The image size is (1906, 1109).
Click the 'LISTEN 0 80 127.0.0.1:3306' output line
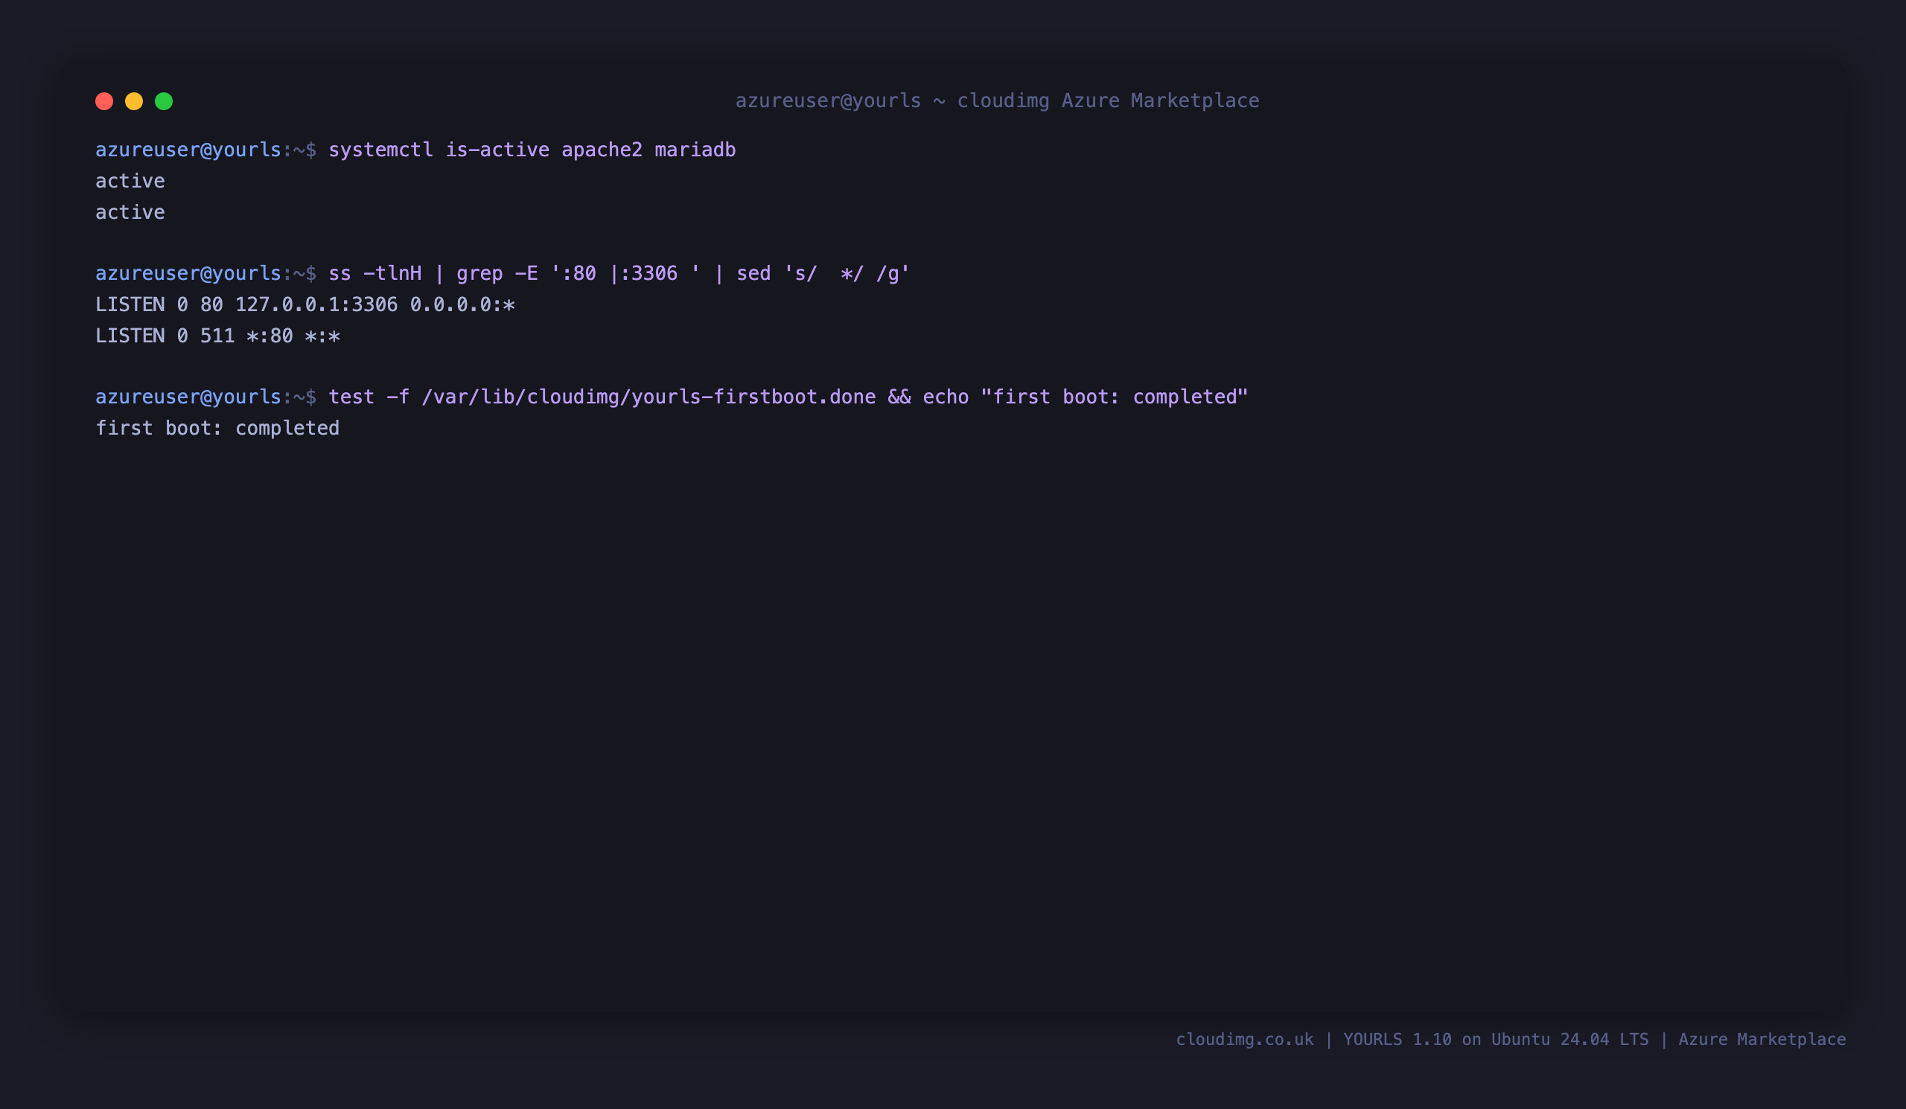pyautogui.click(x=305, y=304)
